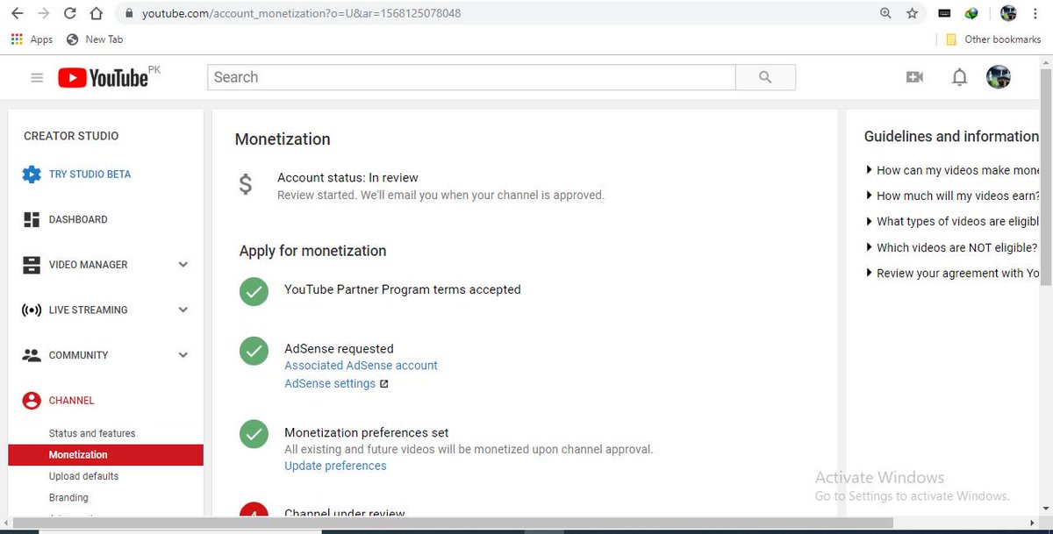Select Channel section in sidebar
The height and width of the screenshot is (534, 1053).
click(71, 401)
